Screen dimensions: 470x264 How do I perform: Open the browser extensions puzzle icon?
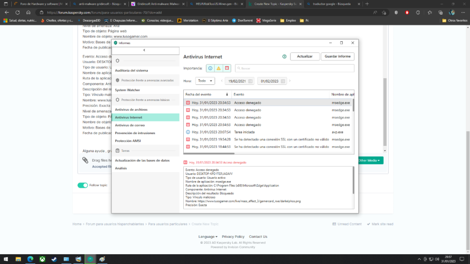(x=418, y=13)
